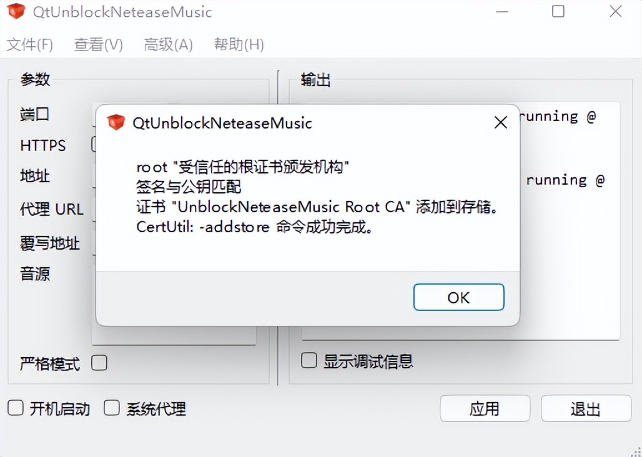Click the red app icon in dialog title
Screen dimensions: 642x457
(116, 122)
